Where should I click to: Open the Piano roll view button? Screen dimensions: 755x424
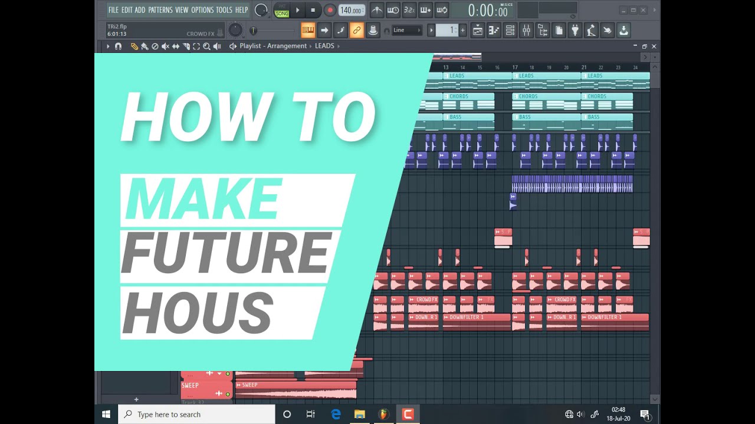[494, 30]
